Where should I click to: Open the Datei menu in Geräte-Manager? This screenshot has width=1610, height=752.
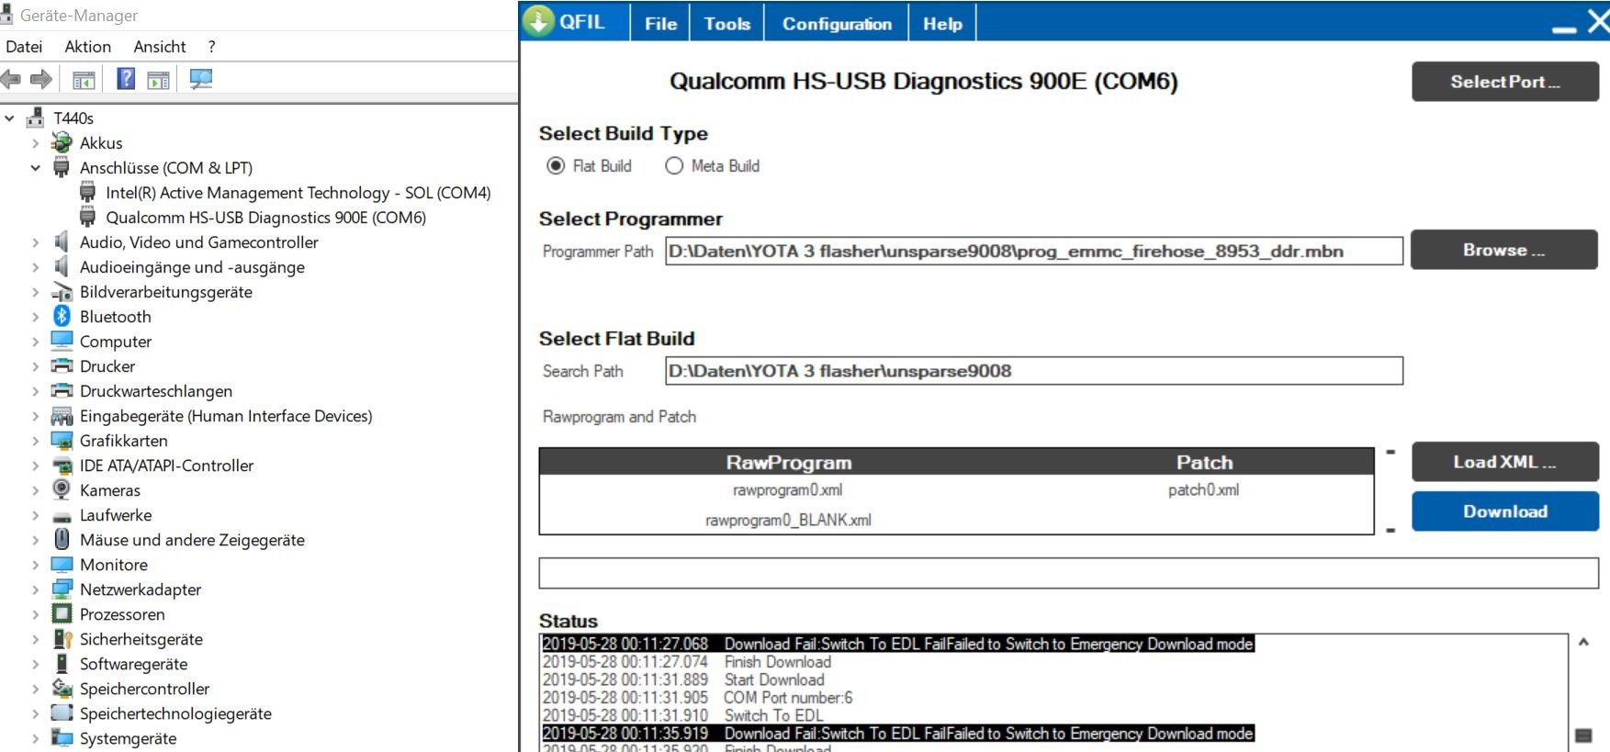pos(24,46)
